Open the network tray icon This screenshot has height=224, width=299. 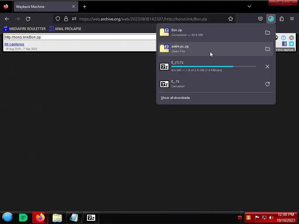click(264, 218)
